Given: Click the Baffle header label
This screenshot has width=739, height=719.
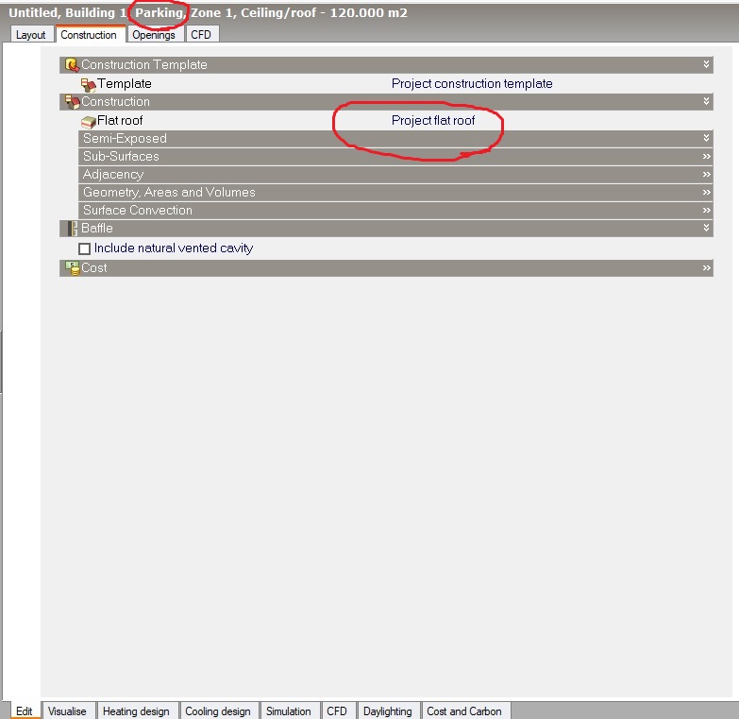Looking at the screenshot, I should pos(97,229).
